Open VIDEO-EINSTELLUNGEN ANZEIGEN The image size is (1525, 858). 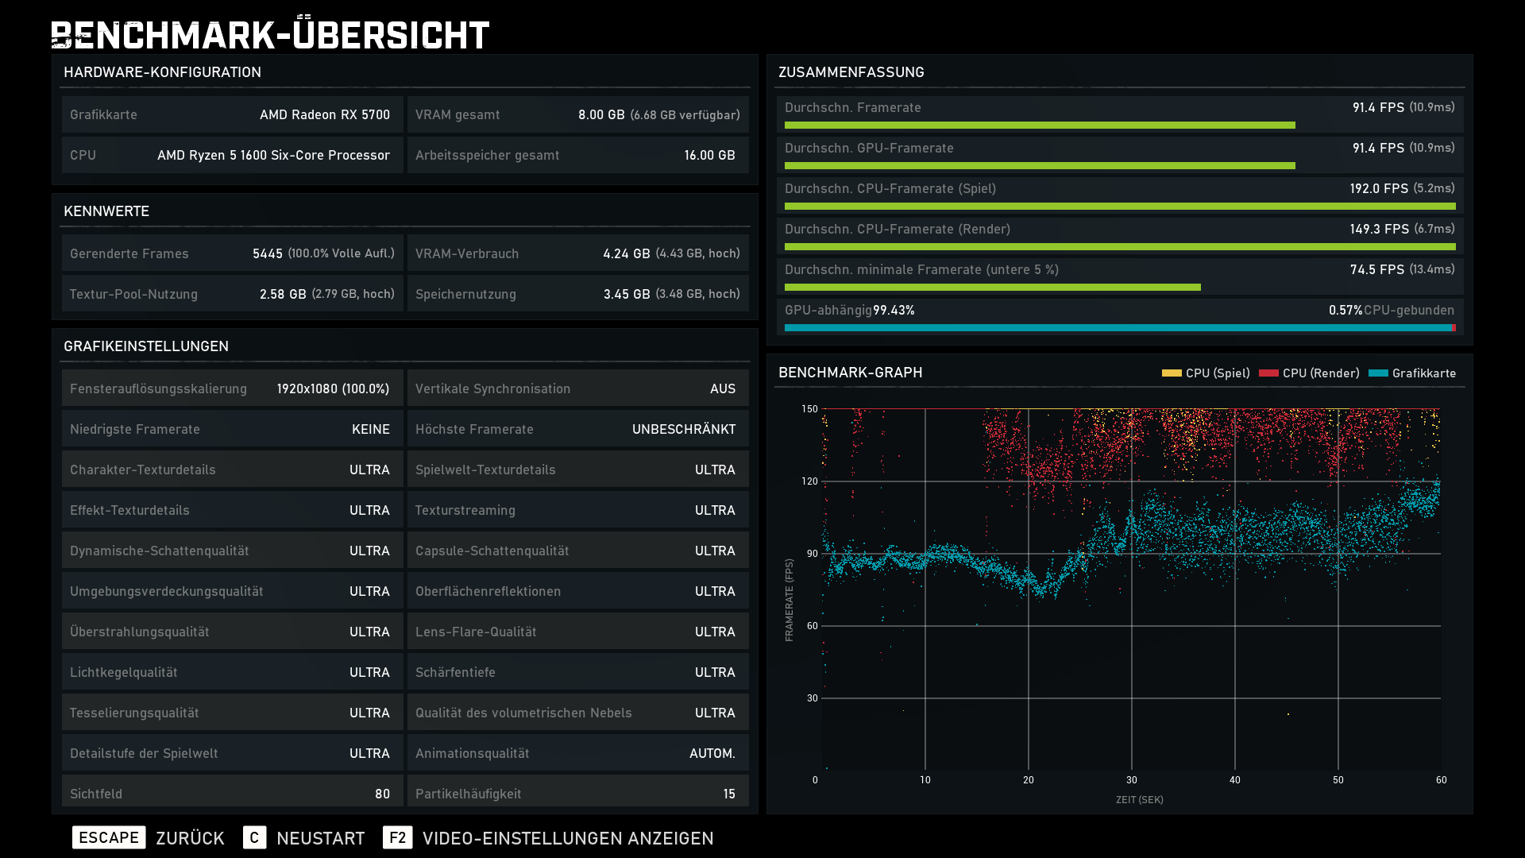(x=568, y=838)
